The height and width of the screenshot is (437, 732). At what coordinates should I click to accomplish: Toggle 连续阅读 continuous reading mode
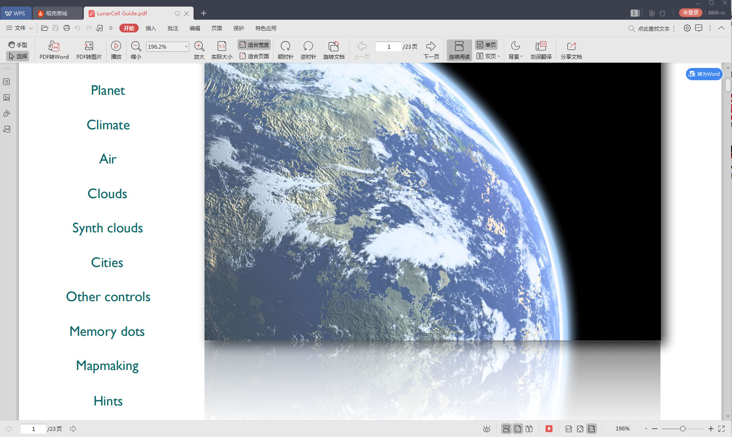tap(459, 50)
